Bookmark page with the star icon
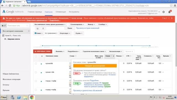The width and height of the screenshot is (177, 100). 171,6
